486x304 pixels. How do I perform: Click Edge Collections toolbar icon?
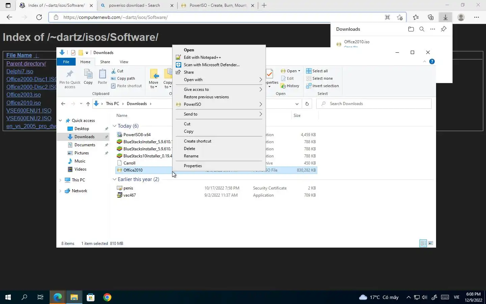(x=430, y=17)
